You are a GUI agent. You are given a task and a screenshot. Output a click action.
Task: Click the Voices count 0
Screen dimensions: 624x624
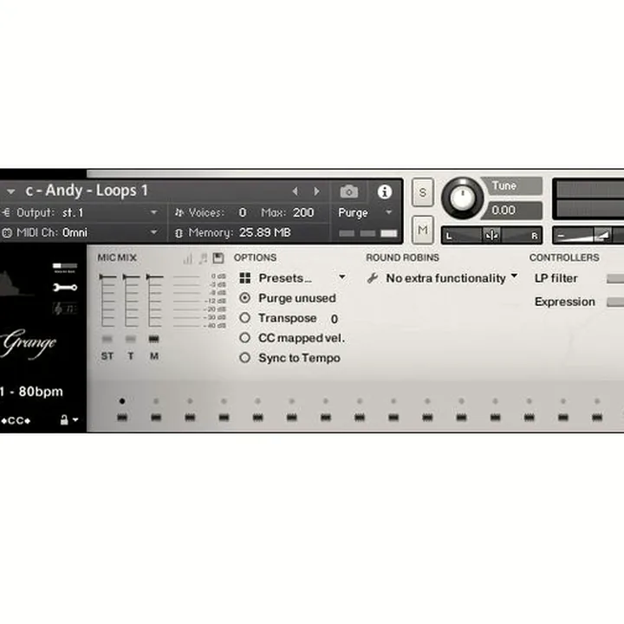[x=243, y=213]
